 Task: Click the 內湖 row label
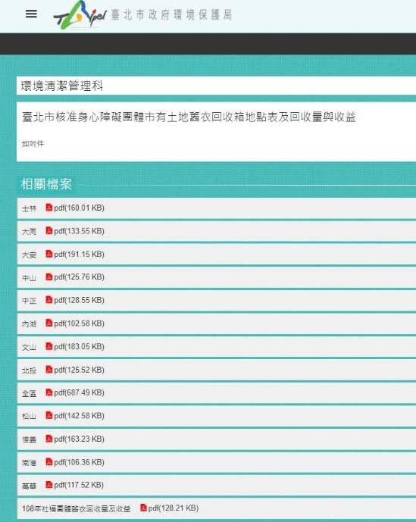tap(29, 324)
